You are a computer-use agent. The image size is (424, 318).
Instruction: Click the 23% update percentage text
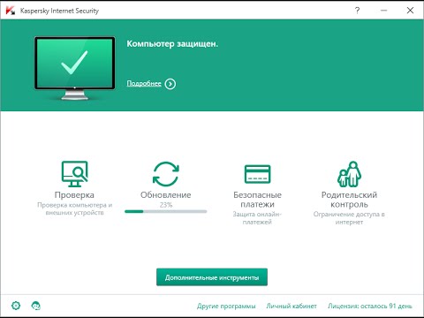[x=166, y=205]
